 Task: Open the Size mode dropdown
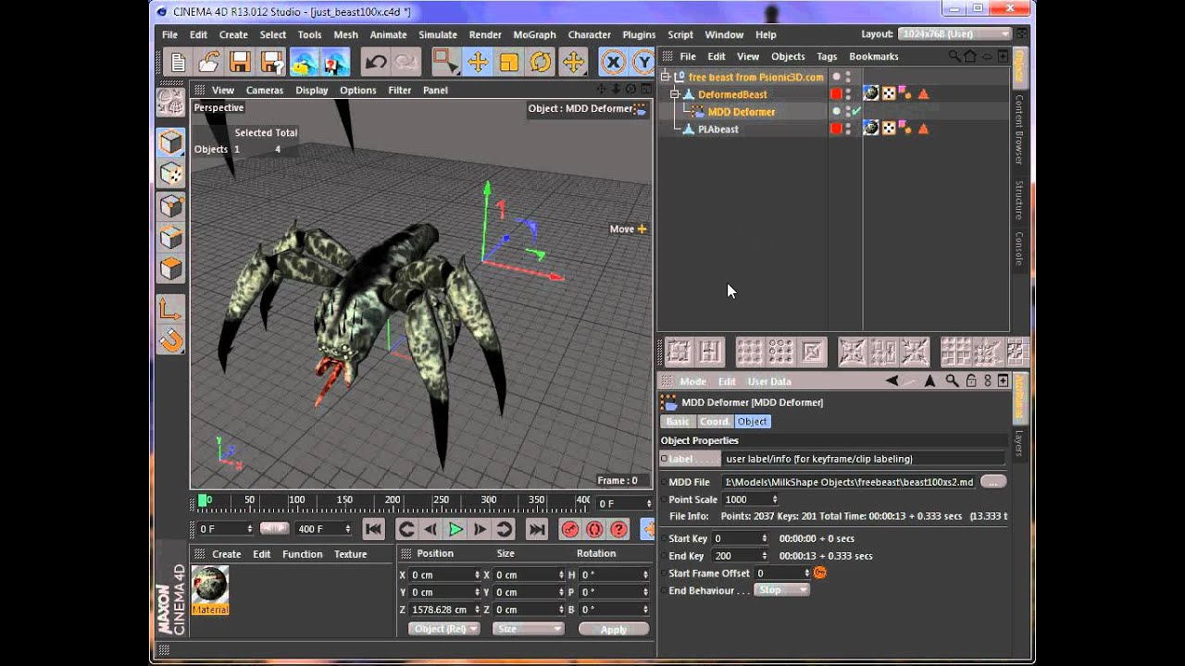pyautogui.click(x=528, y=629)
